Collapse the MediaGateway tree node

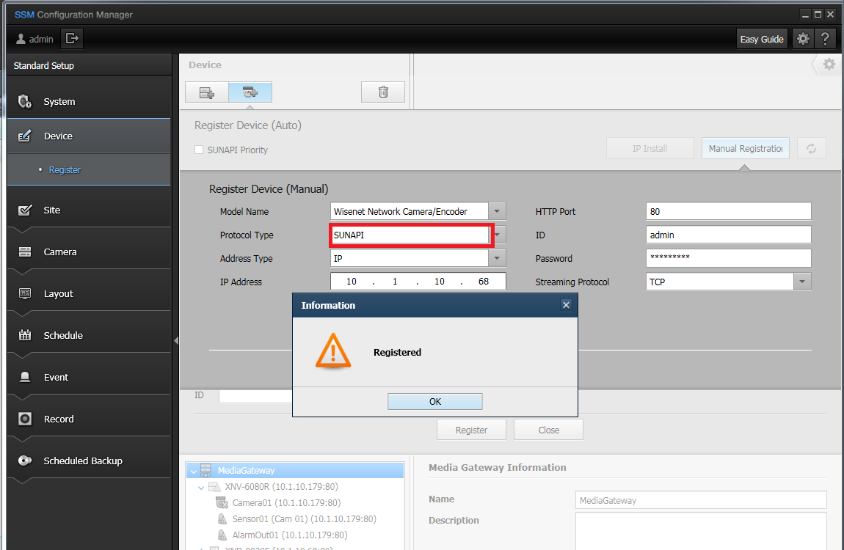[x=194, y=471]
